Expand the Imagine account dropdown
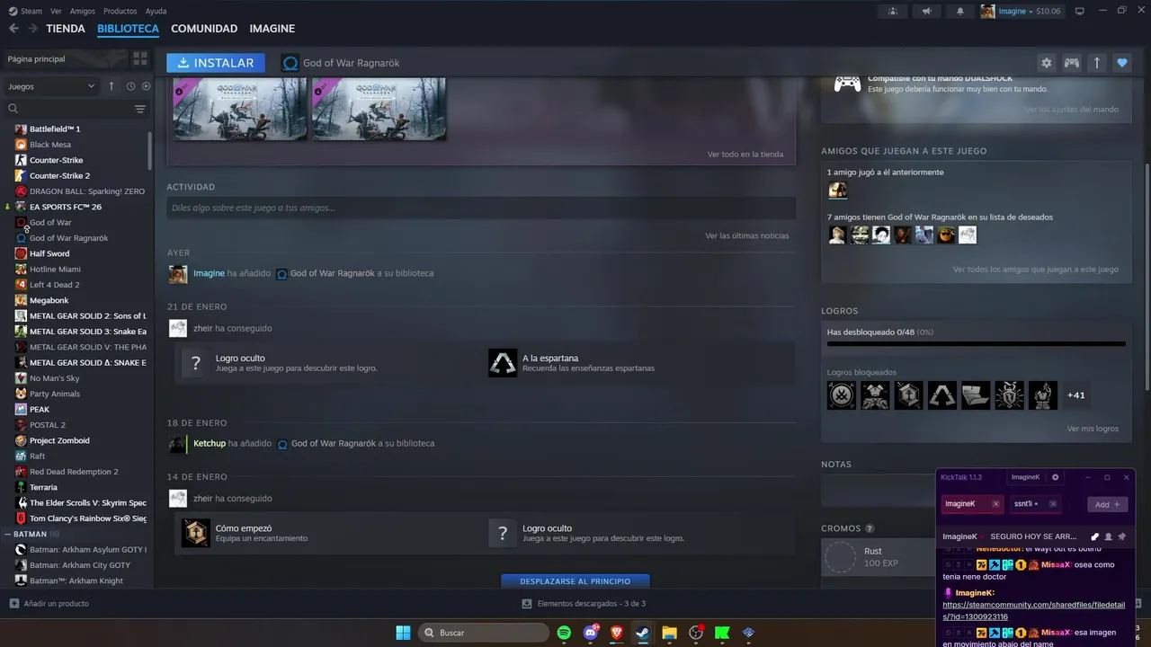1151x647 pixels. click(x=1016, y=11)
